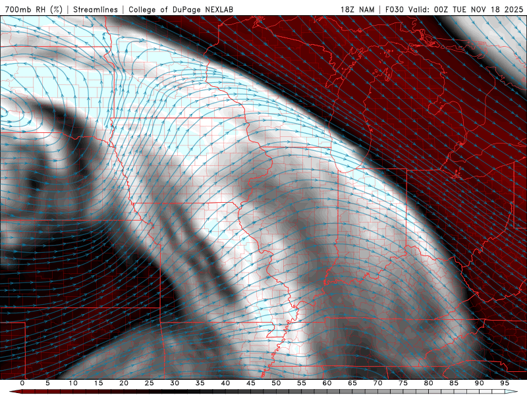Viewport: 527px width, 395px height.
Task: Click the colorbar label "90"
Action: [480, 383]
